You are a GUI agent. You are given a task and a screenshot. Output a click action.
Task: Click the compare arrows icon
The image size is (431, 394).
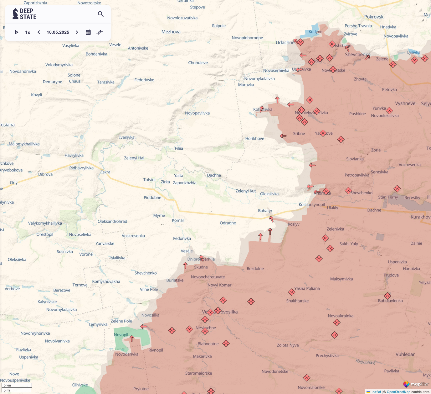(x=100, y=32)
